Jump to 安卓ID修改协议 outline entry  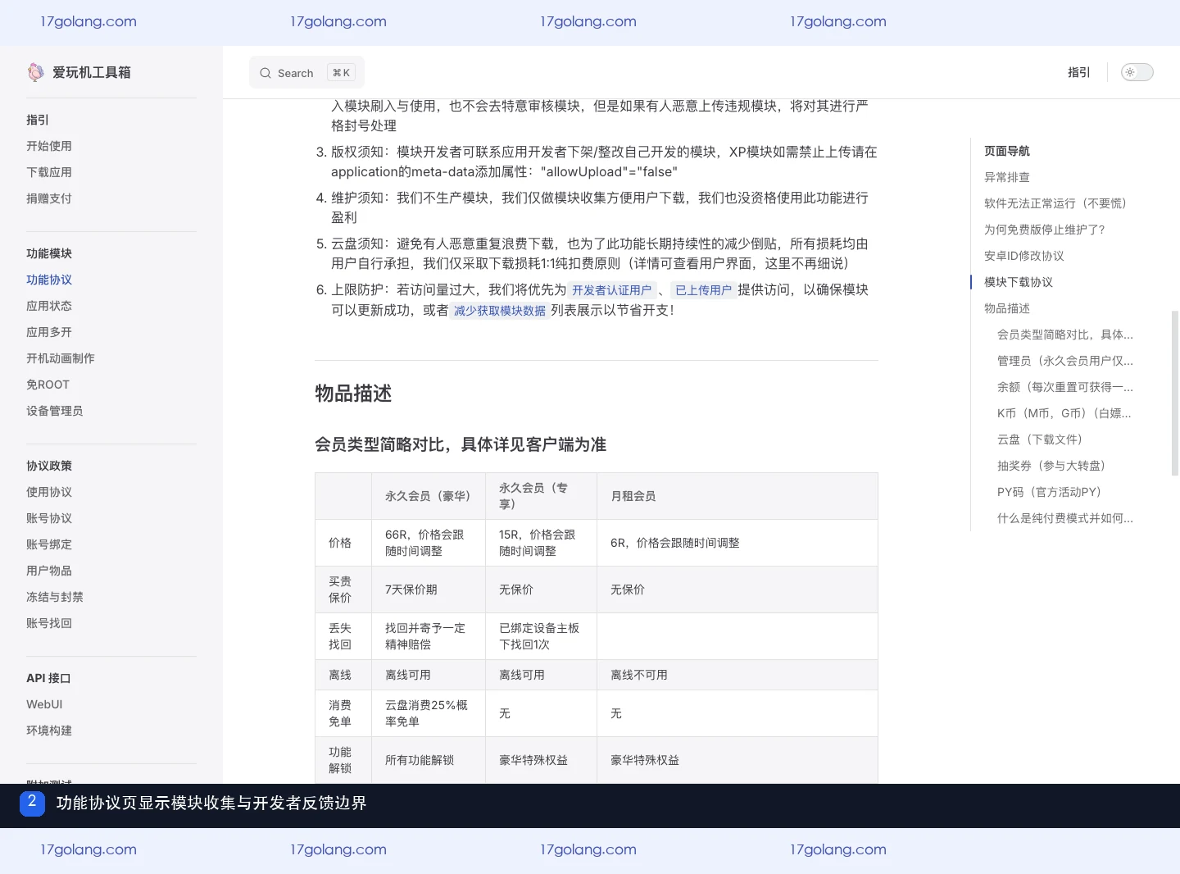pyautogui.click(x=1024, y=256)
